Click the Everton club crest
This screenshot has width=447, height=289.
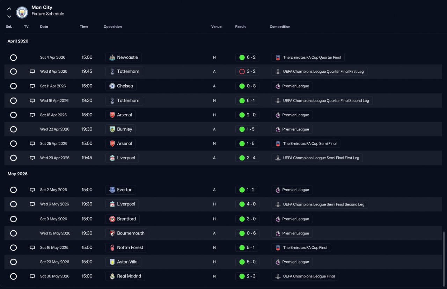point(112,190)
